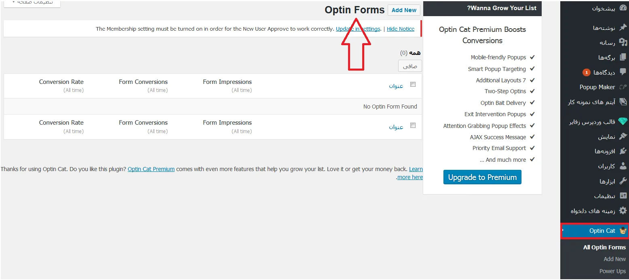Viewport: 629px width, 280px height.
Task: Click the Exit Intervention Popups feature text
Action: 495,114
